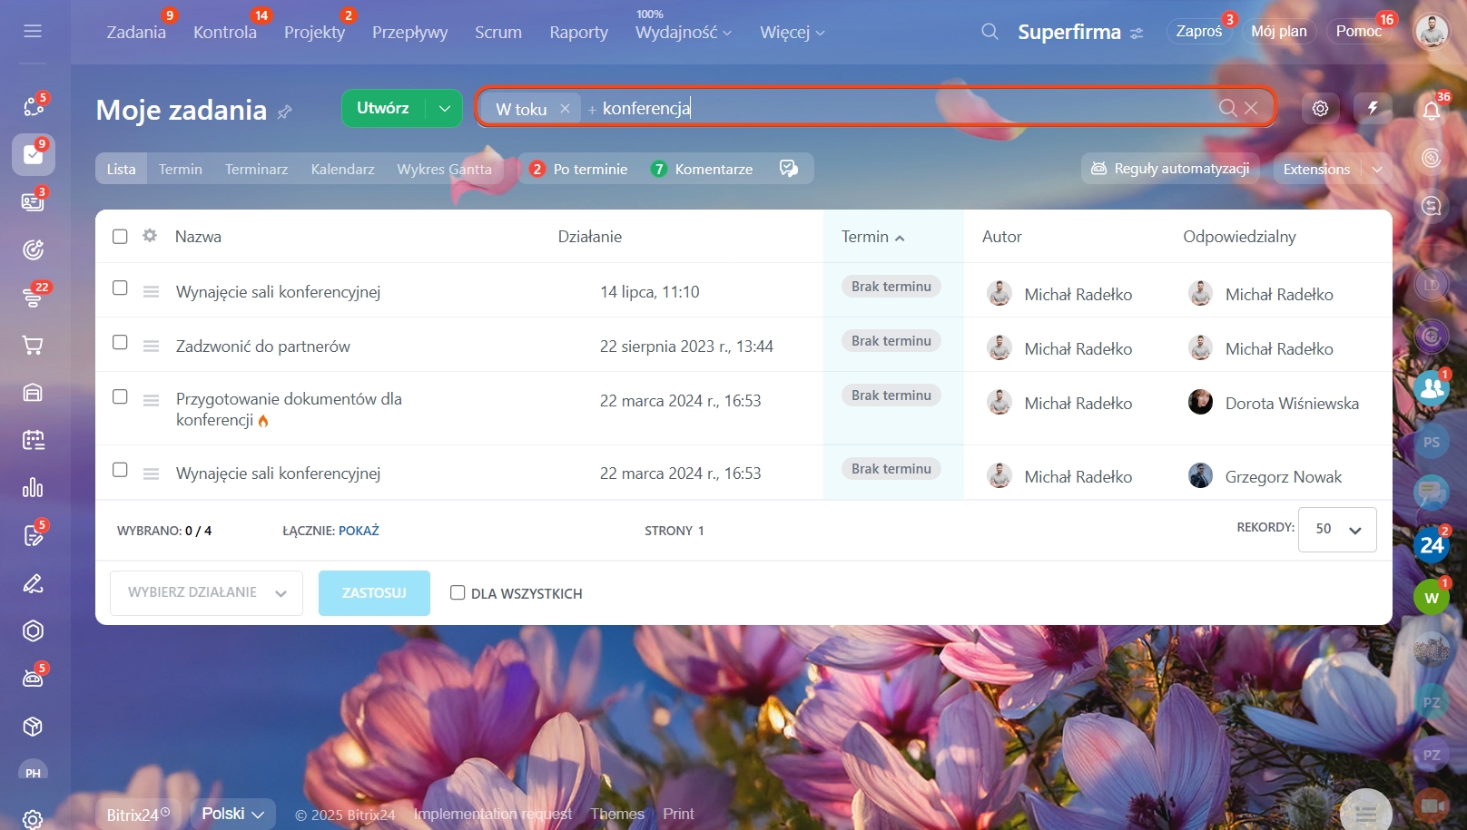
Task: Click the chat bubble mark-read icon
Action: 788,169
